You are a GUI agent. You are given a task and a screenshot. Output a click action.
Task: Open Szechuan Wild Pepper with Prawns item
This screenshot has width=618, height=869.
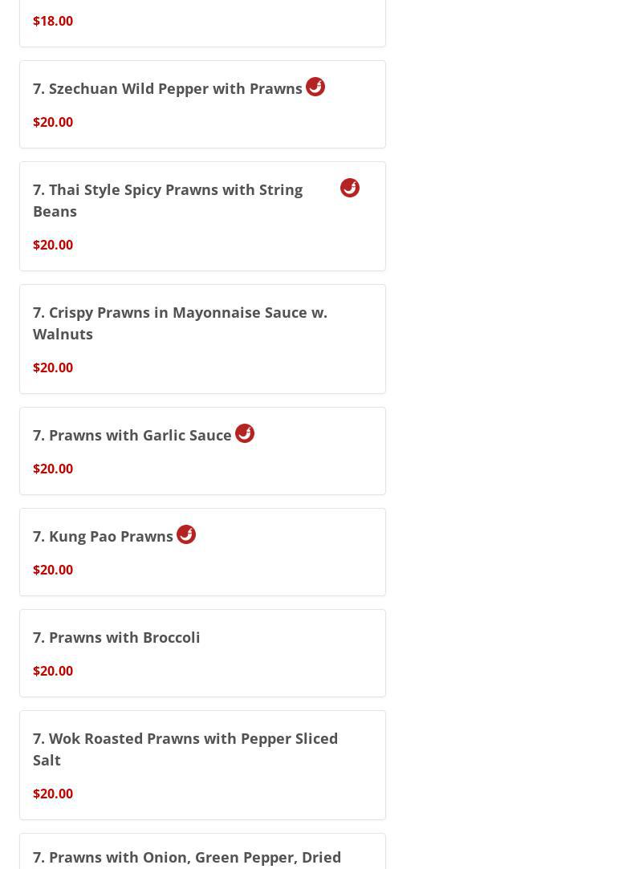[x=168, y=89]
